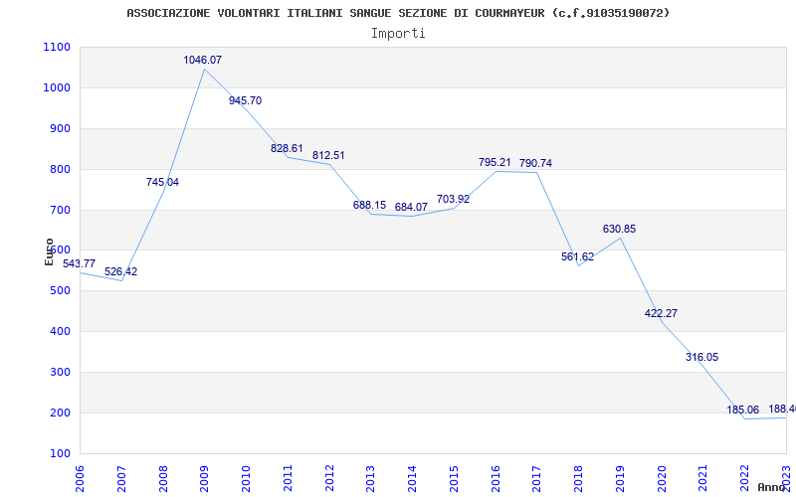The width and height of the screenshot is (796, 497).
Task: Click the 500 y-axis tick label
Action: (x=60, y=291)
